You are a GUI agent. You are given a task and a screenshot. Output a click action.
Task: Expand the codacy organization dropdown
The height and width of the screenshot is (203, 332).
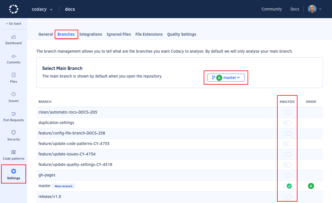(x=42, y=9)
